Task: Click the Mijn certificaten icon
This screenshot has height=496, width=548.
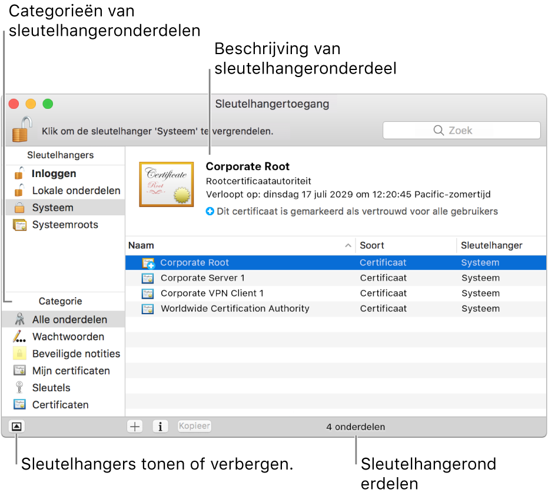Action: pos(19,371)
